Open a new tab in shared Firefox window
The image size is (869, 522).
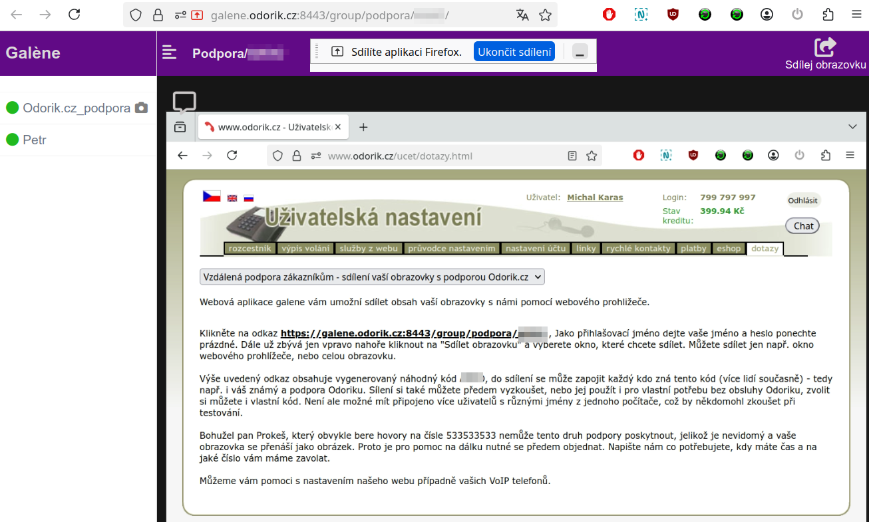(363, 127)
